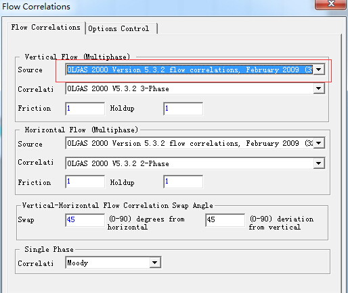Click the Horizontal Flow Holdup input field
348x293 pixels.
tap(183, 182)
